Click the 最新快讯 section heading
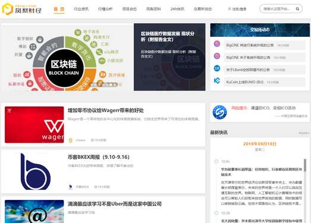This screenshot has height=223, width=311. coord(219,133)
